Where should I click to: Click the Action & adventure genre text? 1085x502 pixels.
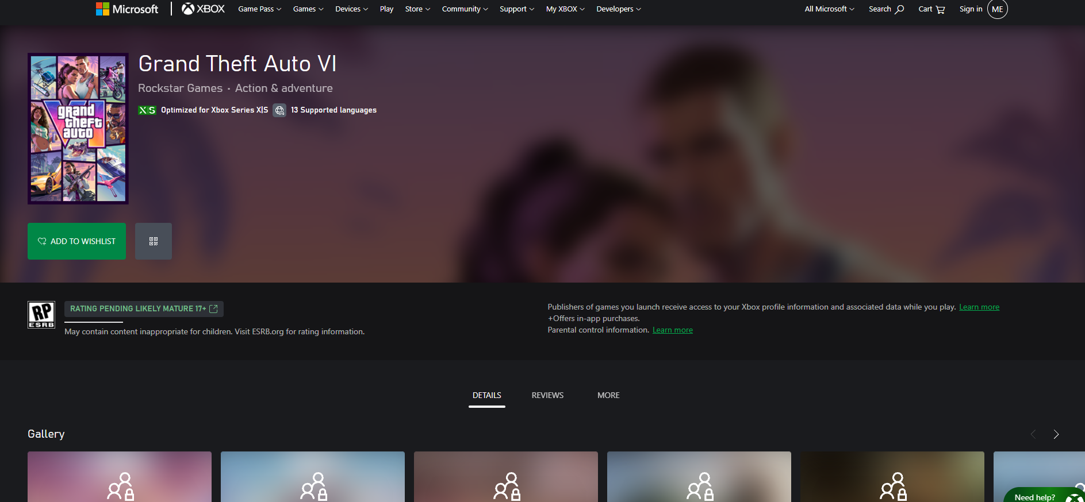coord(284,88)
